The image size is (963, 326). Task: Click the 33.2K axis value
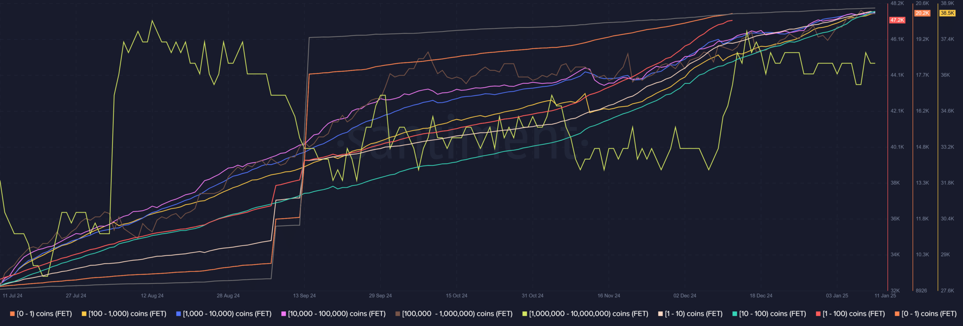click(x=947, y=147)
